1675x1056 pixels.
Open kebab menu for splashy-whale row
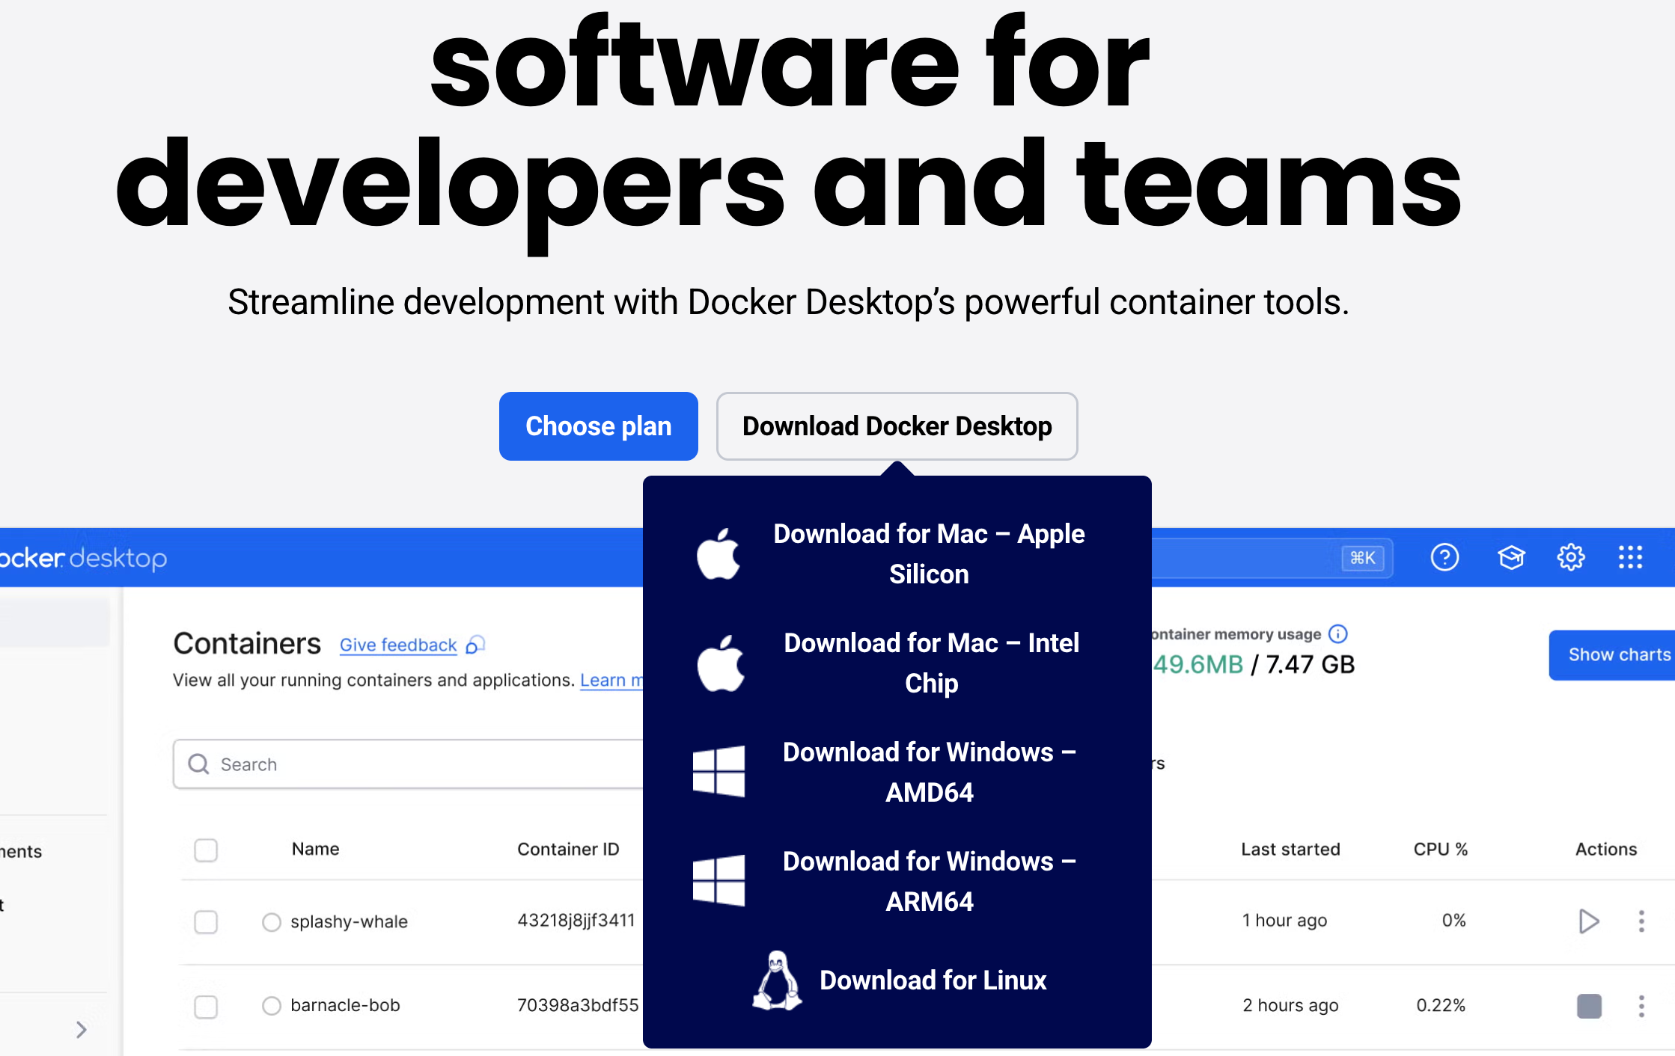1641,921
